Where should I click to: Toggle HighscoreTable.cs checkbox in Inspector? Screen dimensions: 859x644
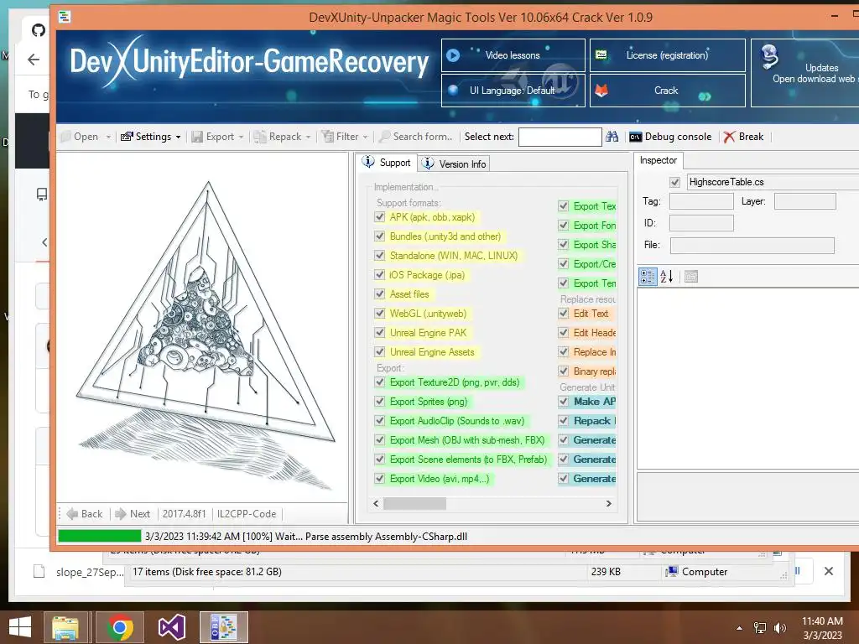point(675,182)
